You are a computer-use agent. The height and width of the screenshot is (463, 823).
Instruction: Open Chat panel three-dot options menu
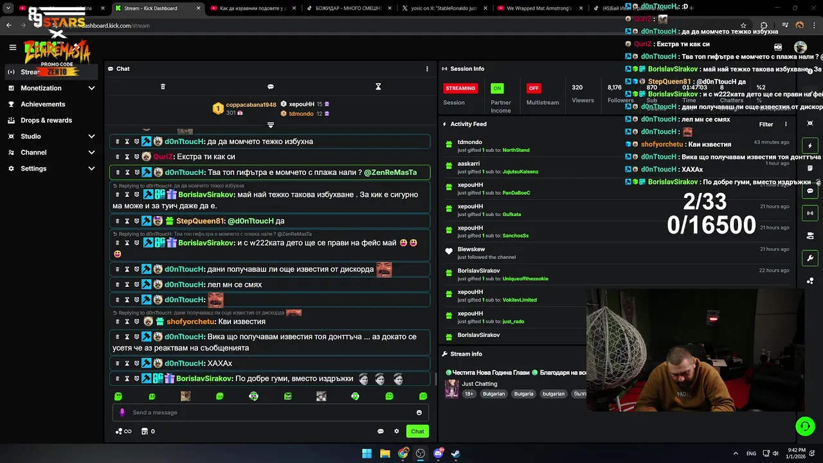pyautogui.click(x=427, y=69)
